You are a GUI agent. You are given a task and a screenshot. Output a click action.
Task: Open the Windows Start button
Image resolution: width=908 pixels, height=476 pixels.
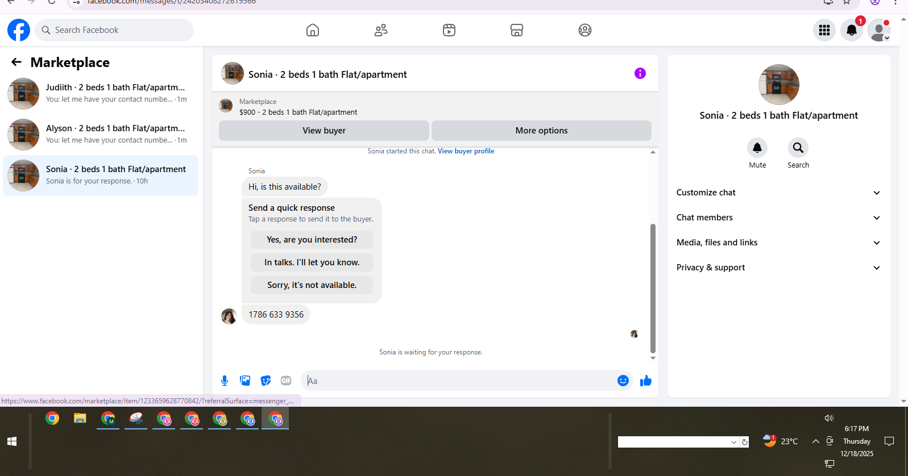[x=12, y=441]
